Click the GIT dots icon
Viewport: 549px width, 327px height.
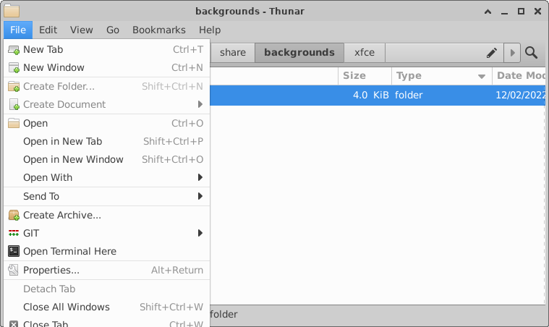(14, 233)
